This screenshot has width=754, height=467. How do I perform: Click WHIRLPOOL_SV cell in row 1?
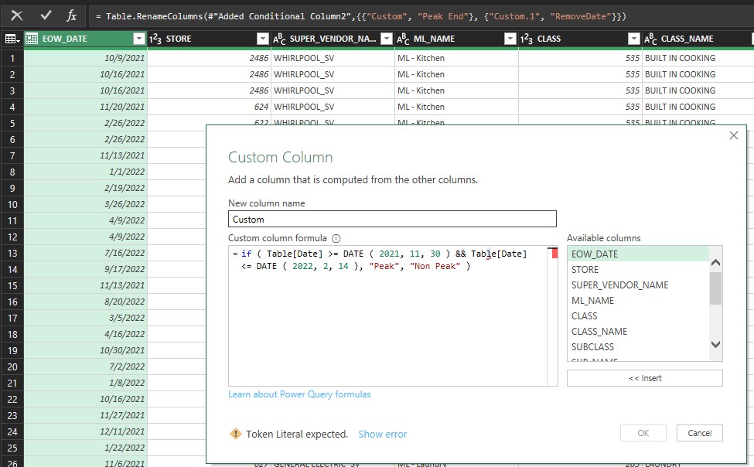[x=333, y=58]
